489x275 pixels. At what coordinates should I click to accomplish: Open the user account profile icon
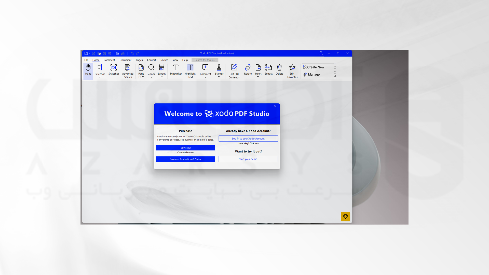(321, 53)
